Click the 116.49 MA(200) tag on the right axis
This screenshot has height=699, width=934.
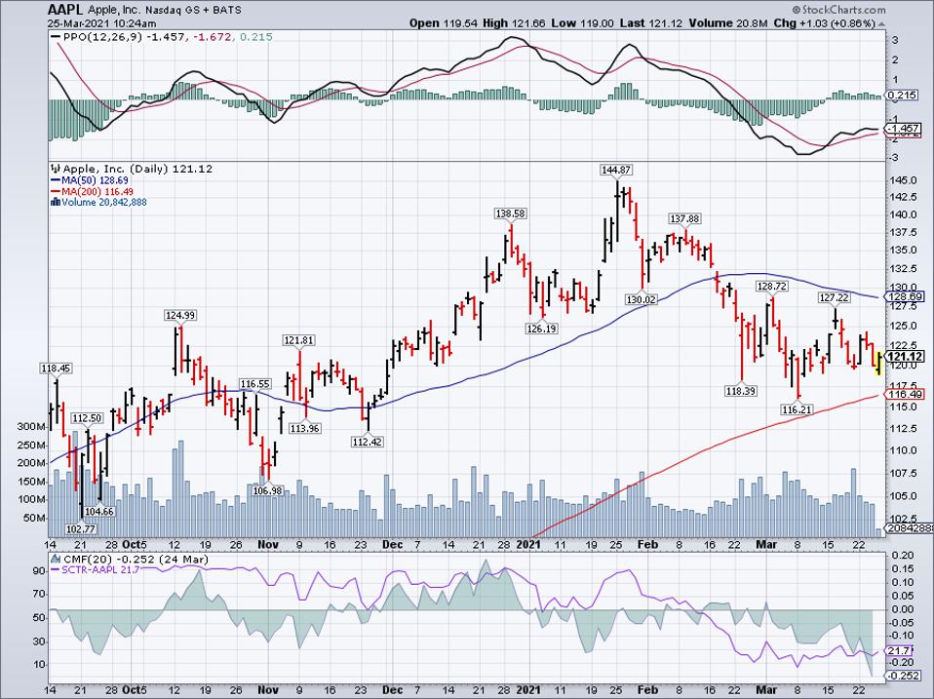[904, 394]
